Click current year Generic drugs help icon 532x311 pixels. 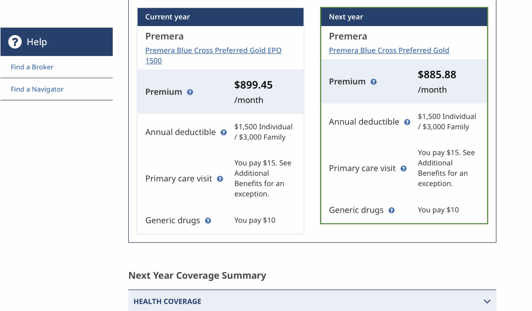coord(208,221)
